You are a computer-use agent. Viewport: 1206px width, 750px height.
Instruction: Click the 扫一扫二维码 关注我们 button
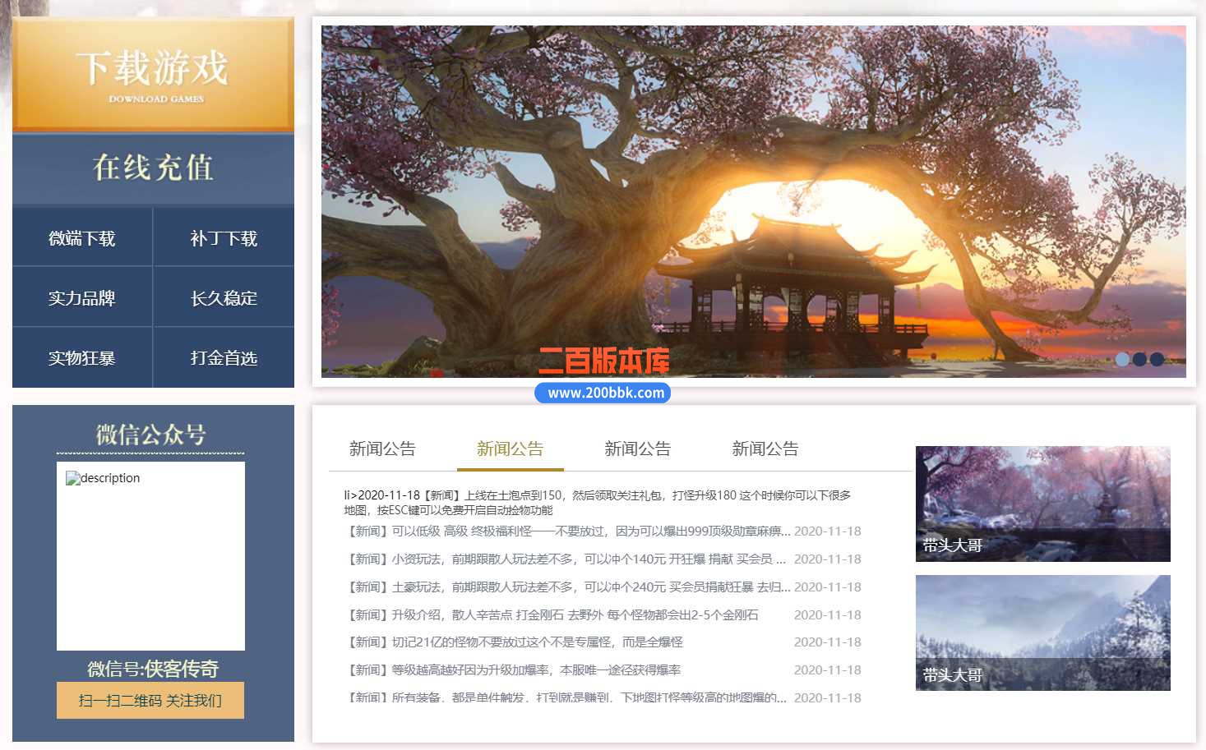coord(150,701)
